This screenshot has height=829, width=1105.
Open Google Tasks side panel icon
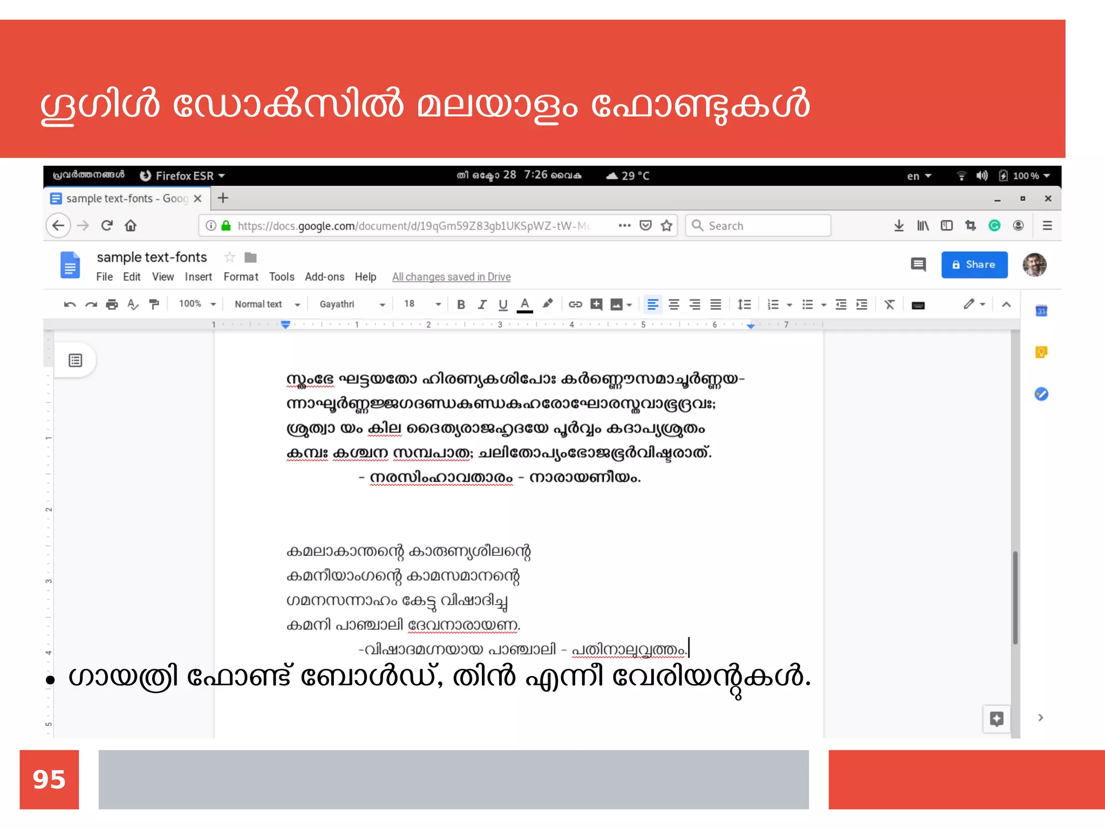1041,394
